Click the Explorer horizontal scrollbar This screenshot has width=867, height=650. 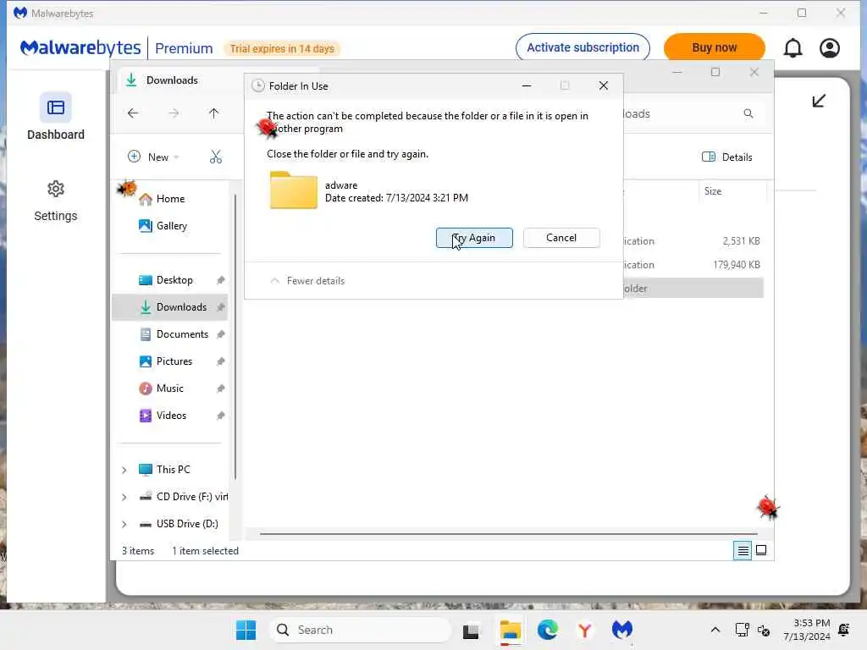click(x=508, y=534)
